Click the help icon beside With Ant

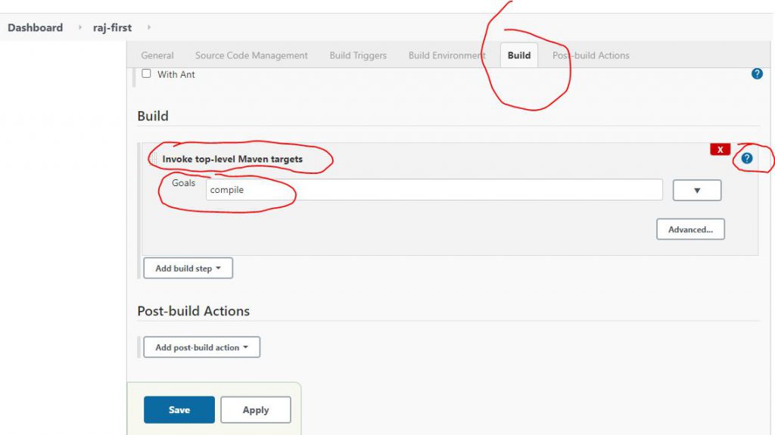click(757, 74)
